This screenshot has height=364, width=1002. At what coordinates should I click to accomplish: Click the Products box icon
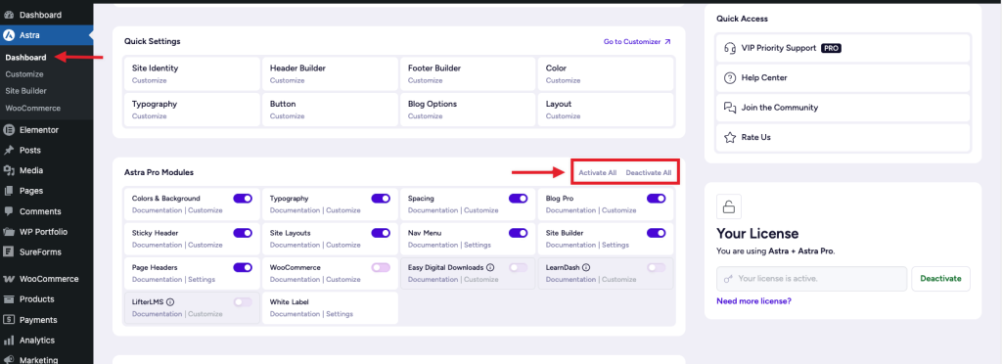[x=8, y=298]
